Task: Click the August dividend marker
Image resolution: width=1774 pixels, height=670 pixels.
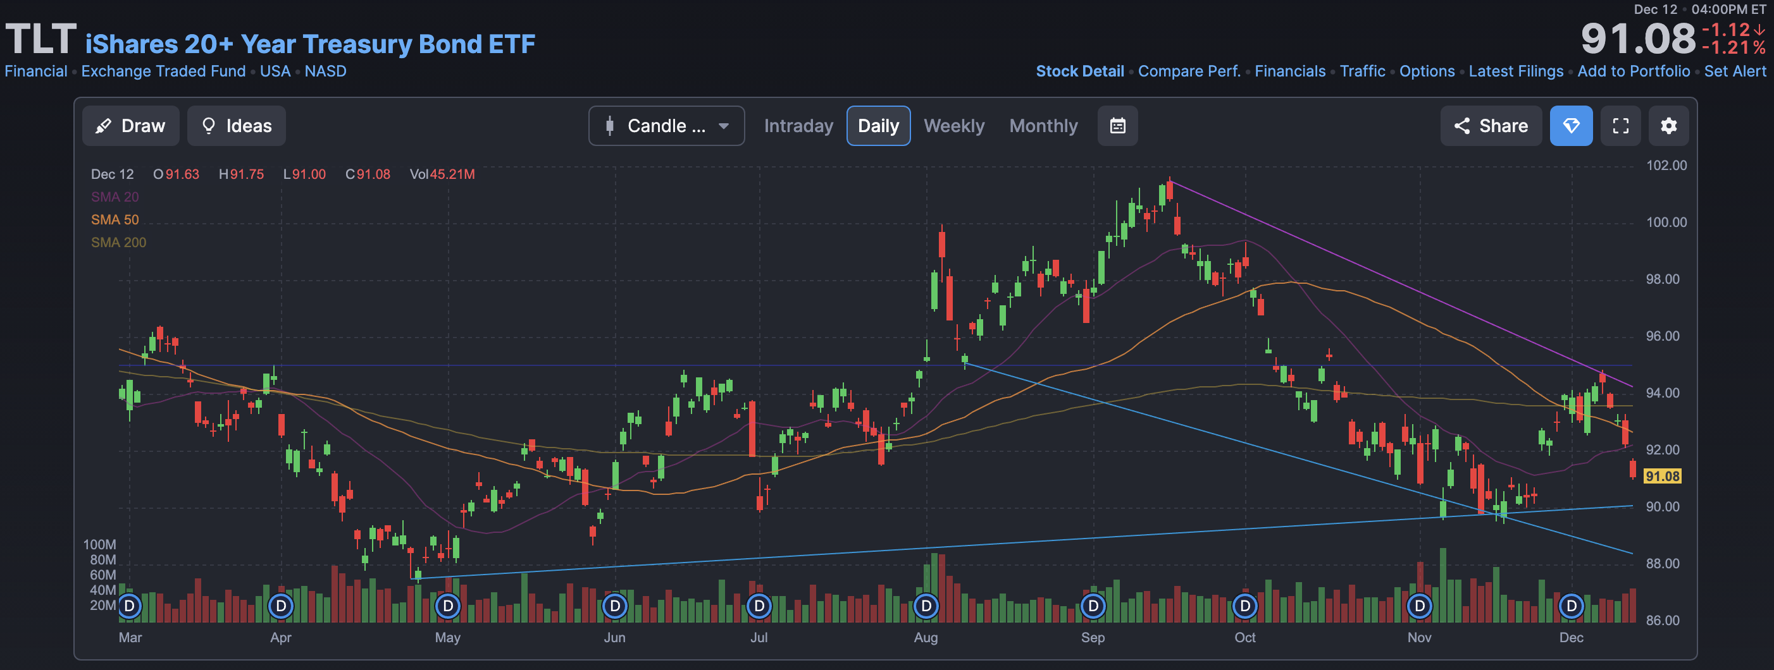Action: tap(926, 606)
